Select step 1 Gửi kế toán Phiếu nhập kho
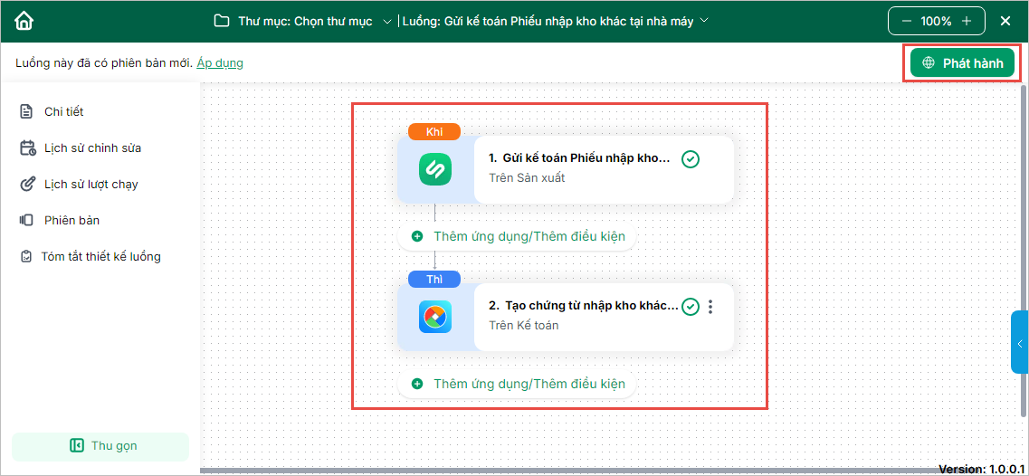This screenshot has width=1029, height=476. point(566,168)
